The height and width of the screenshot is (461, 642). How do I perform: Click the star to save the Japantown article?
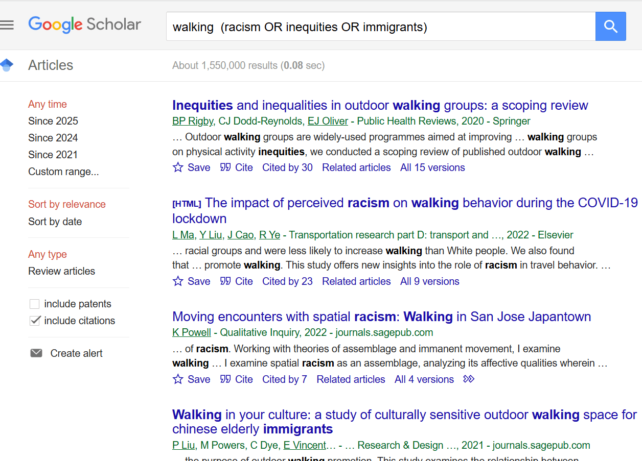[x=177, y=379]
